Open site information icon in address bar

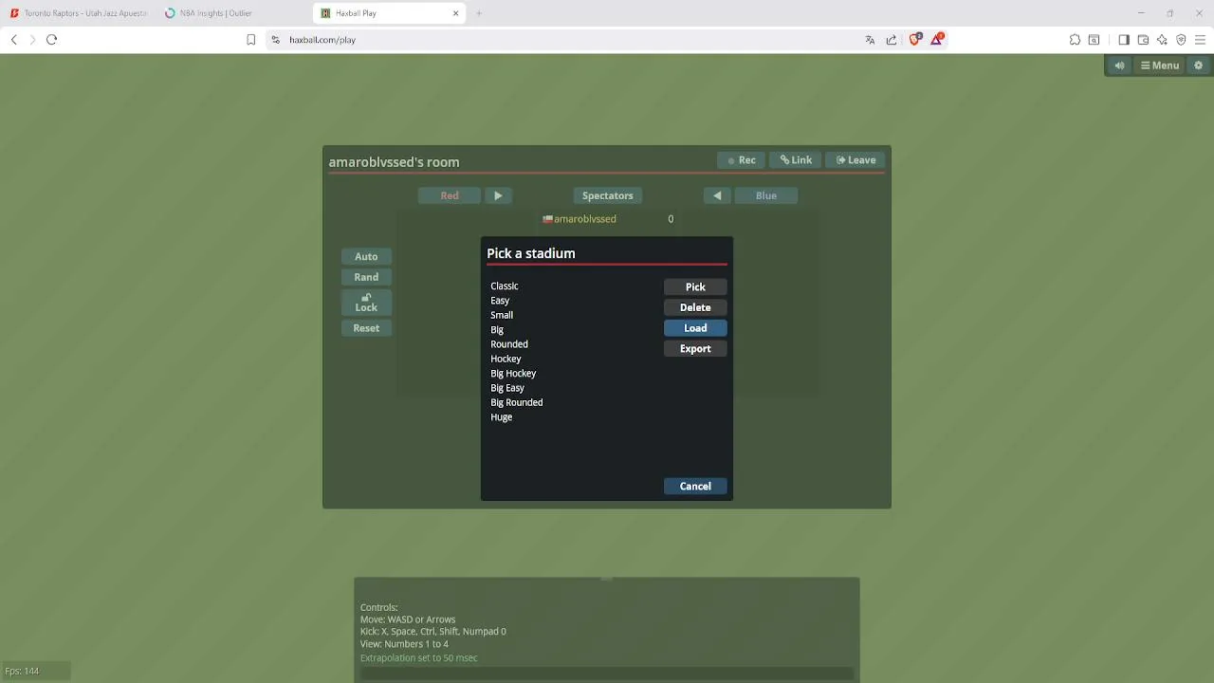tap(276, 40)
